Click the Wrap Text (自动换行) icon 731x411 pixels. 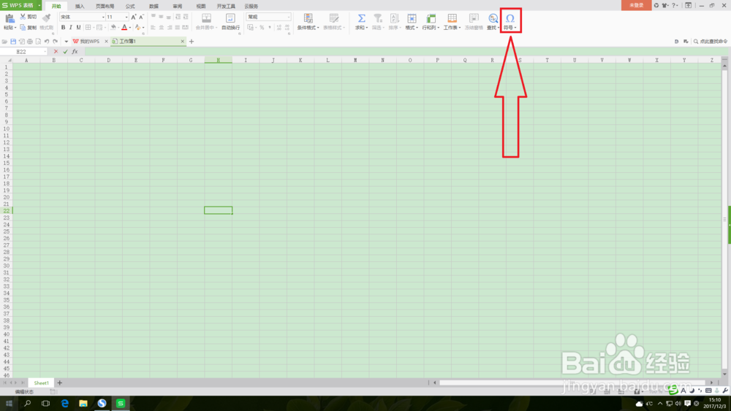coord(230,18)
